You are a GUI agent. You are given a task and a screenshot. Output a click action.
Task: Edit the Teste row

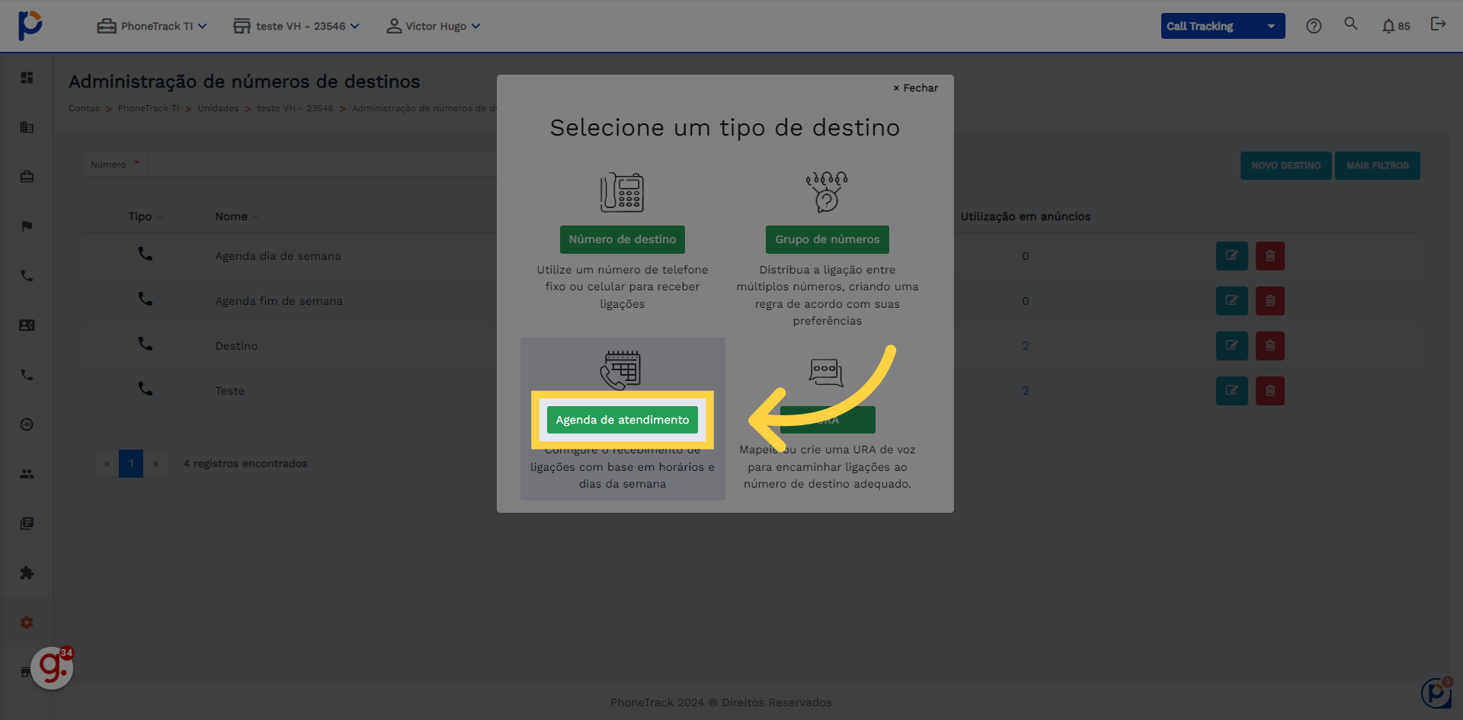coord(1231,391)
